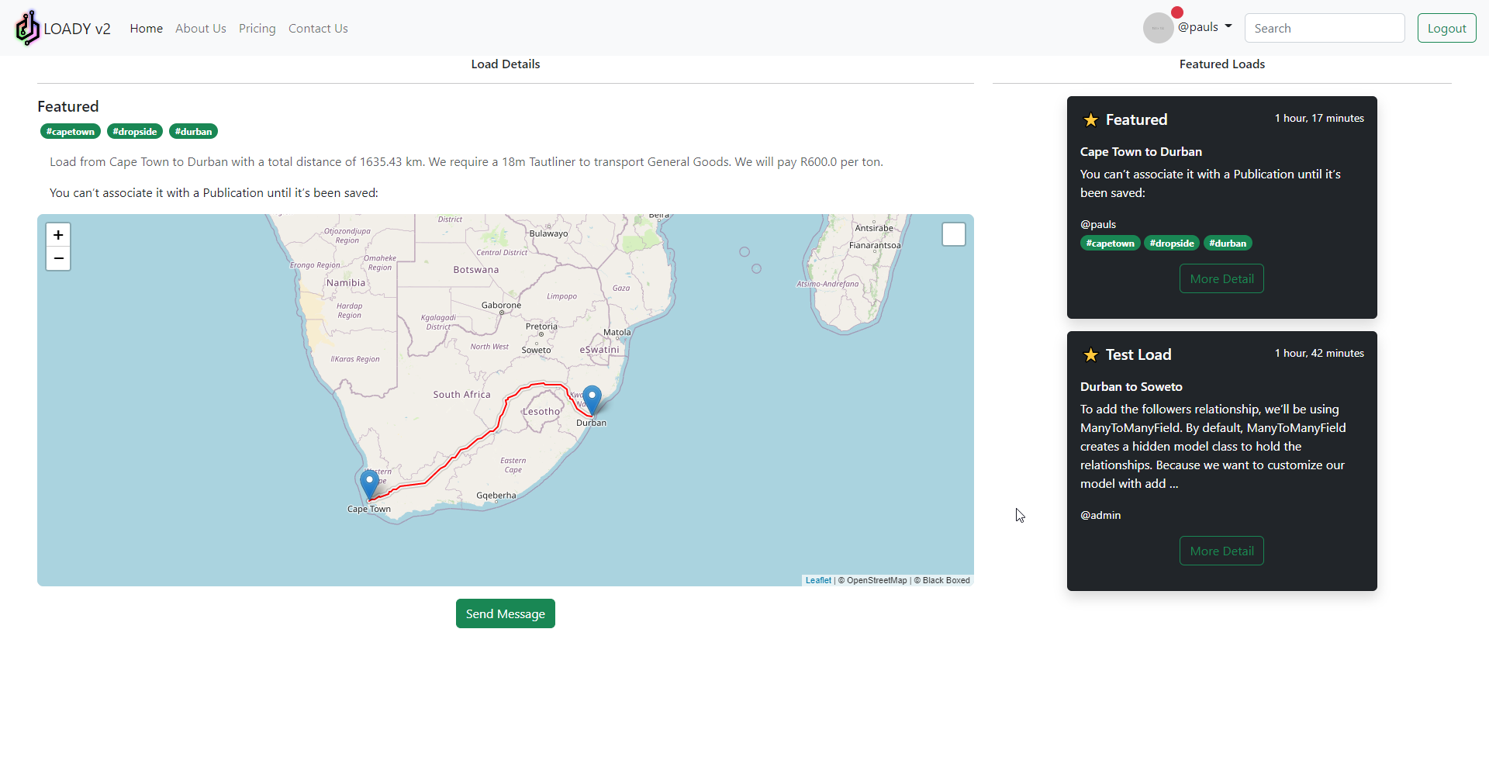Toggle the map fullscreen square control
1489x781 pixels.
click(x=953, y=234)
